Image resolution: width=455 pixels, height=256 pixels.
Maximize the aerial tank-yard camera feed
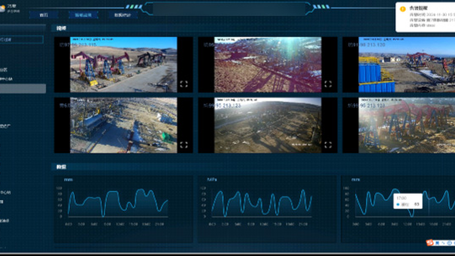[x=184, y=145]
